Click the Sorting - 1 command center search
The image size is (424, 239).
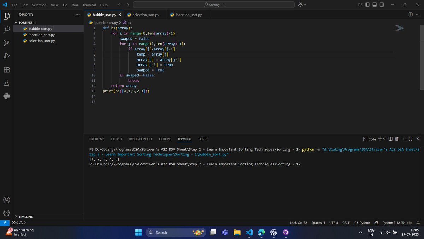point(214,5)
